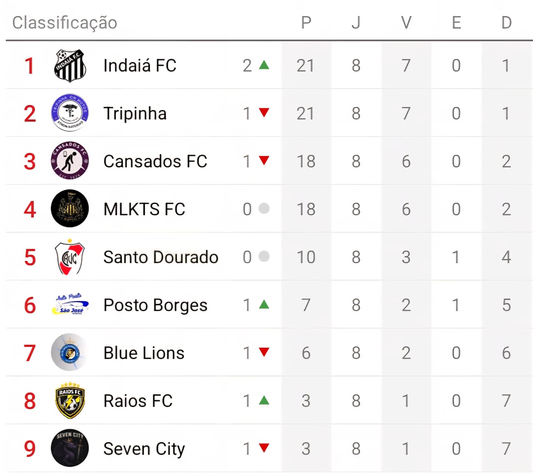Viewport: 533px width, 474px height.
Task: Click the Santo Dourado shield logo
Action: pyautogui.click(x=70, y=257)
